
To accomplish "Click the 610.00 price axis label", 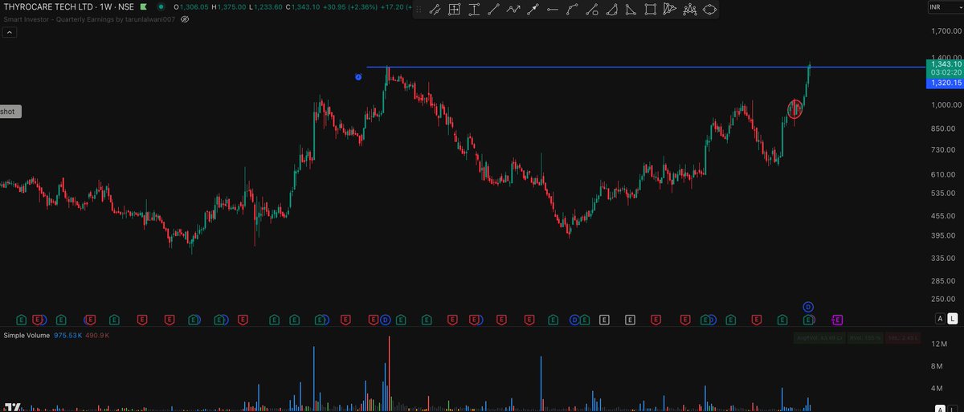I will [x=945, y=175].
